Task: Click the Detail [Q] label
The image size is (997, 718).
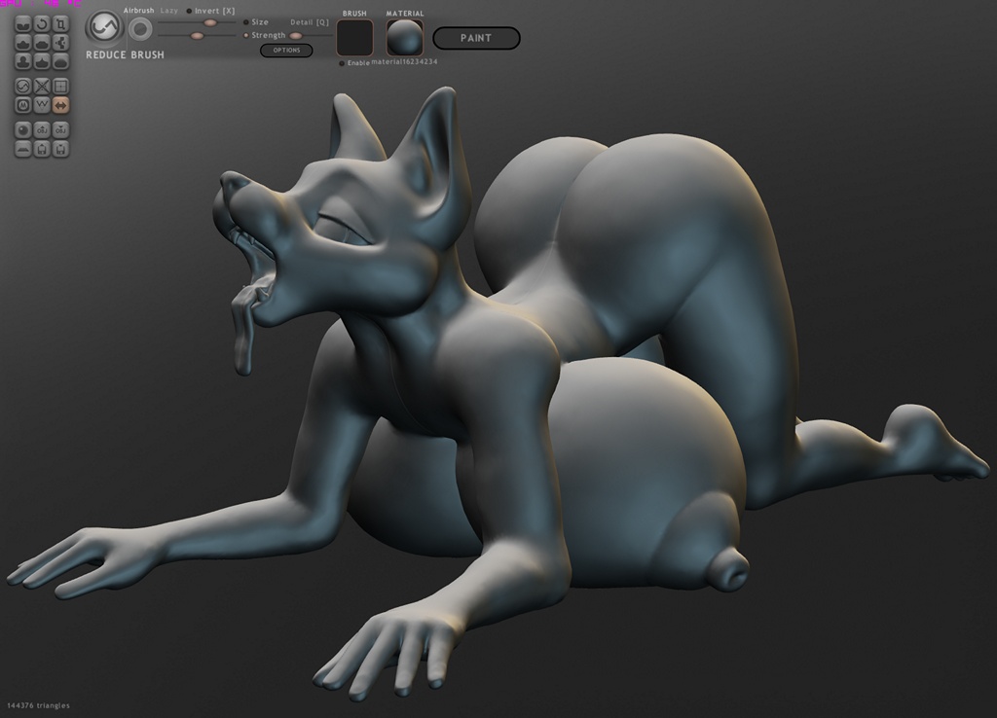Action: [x=310, y=22]
